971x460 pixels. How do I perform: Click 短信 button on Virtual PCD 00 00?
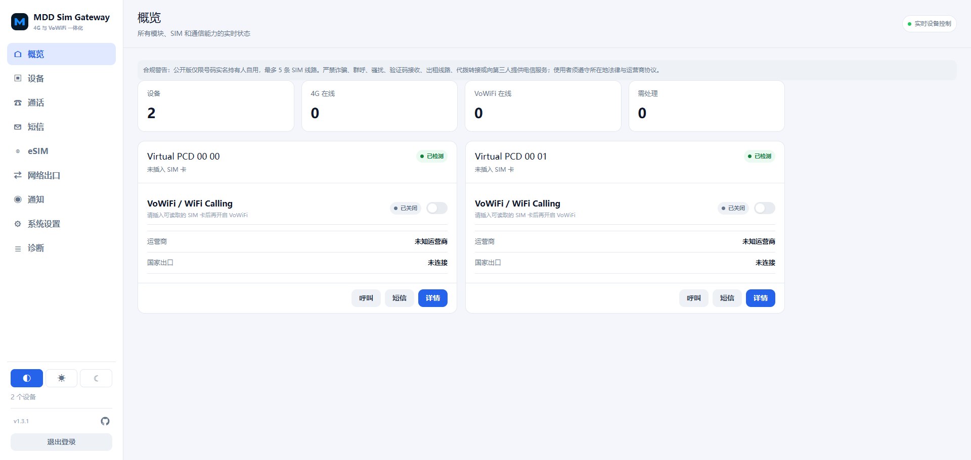[x=400, y=298]
